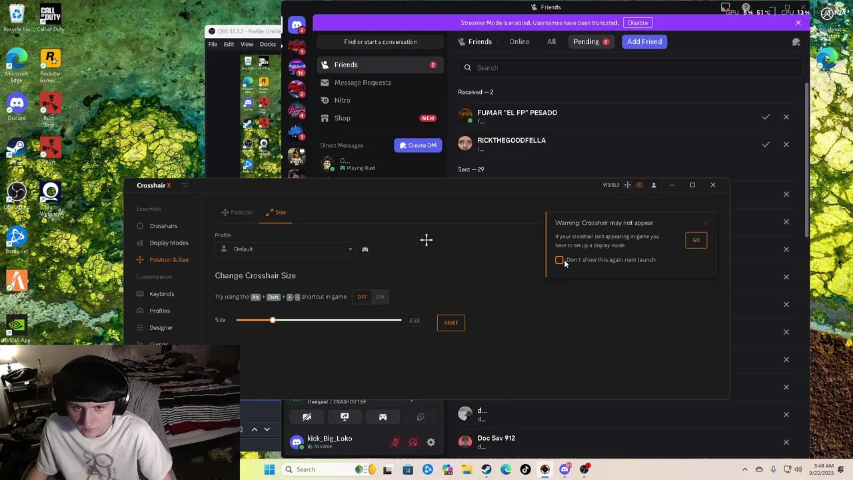Open Message Requests in Discord
This screenshot has width=853, height=480.
(380, 83)
